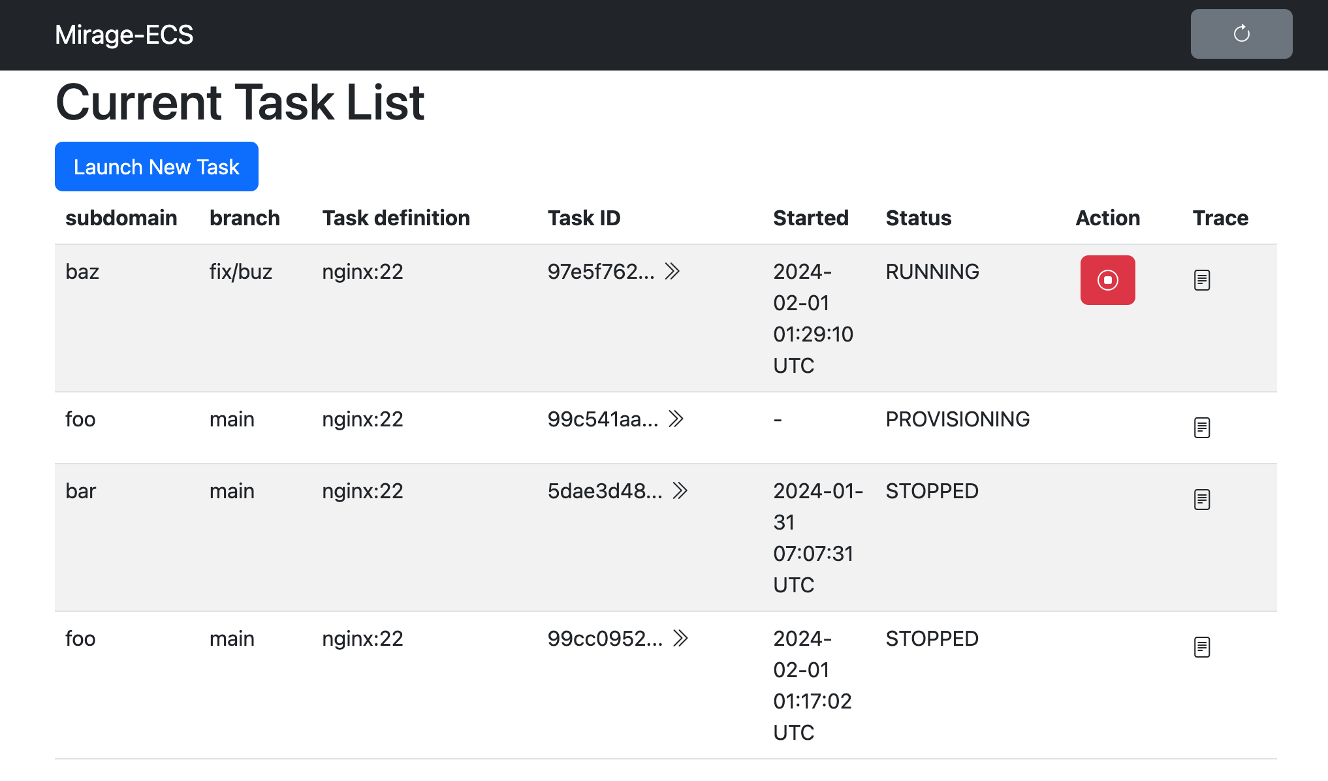1328x781 pixels.
Task: Click the Task definition column header
Action: point(396,218)
